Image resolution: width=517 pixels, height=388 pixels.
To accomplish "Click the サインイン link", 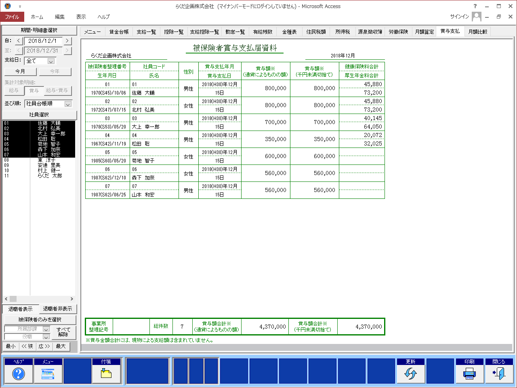I will pyautogui.click(x=460, y=17).
